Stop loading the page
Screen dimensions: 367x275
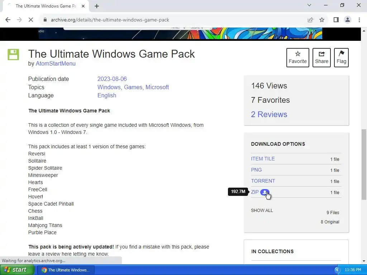point(31,20)
